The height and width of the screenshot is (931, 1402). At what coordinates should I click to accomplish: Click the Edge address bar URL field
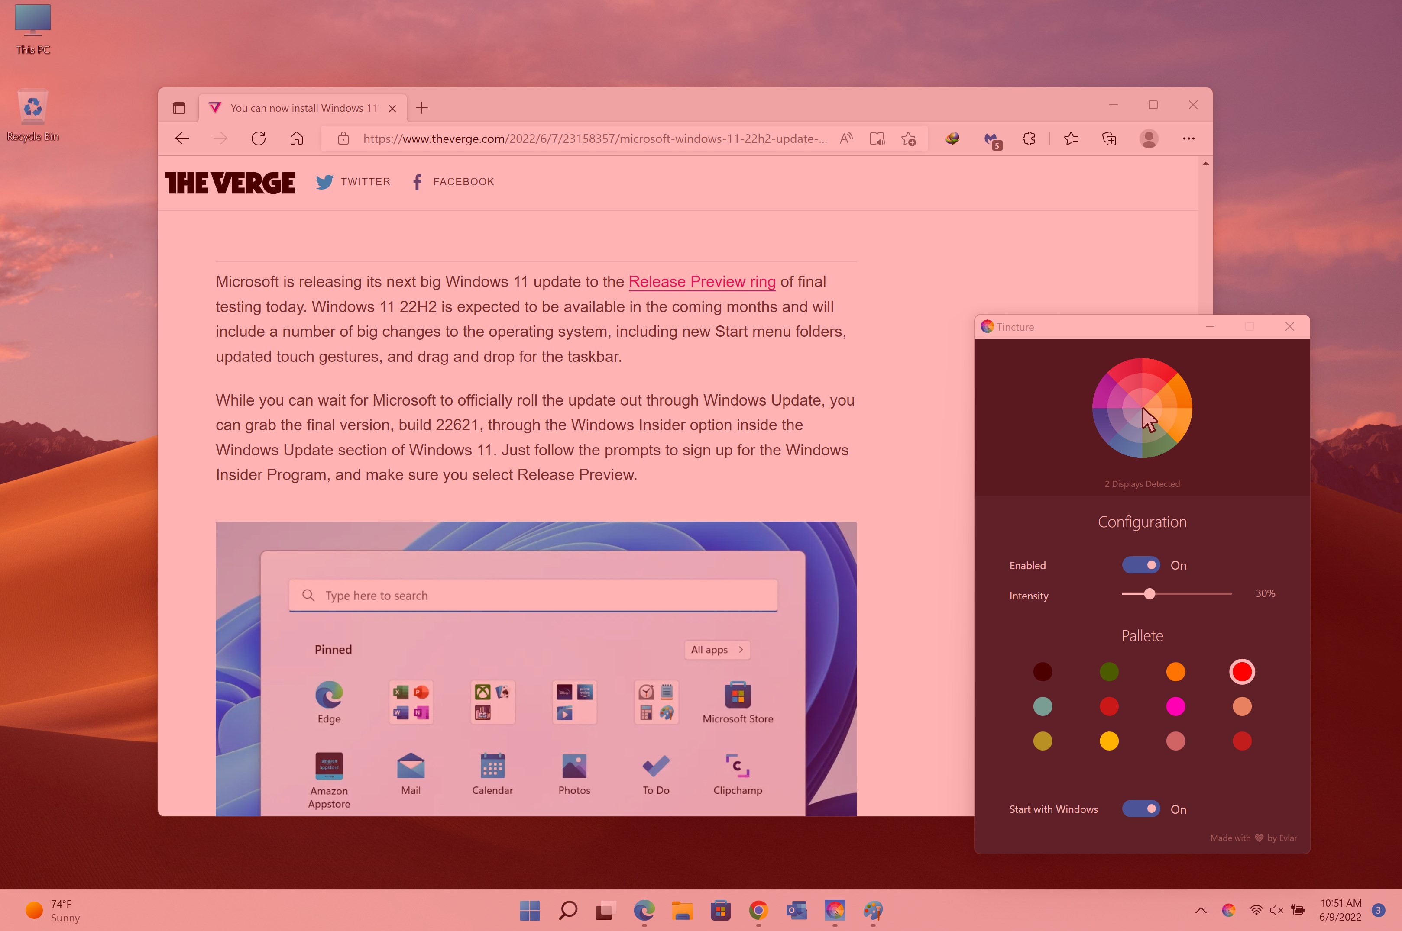coord(594,139)
